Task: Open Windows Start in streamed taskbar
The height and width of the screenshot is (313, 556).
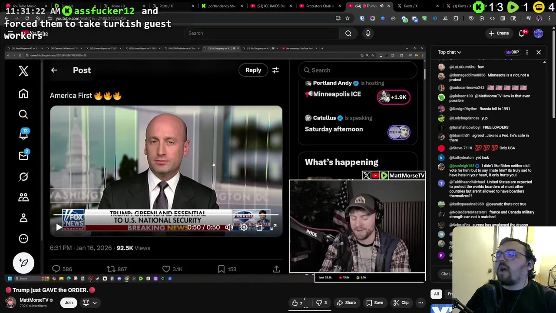Action: tap(10, 279)
